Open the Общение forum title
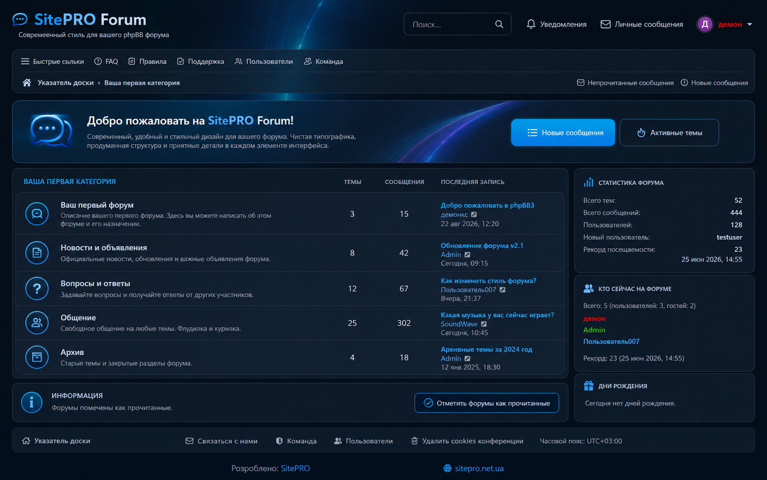Screen dimensions: 767x480 [78, 317]
